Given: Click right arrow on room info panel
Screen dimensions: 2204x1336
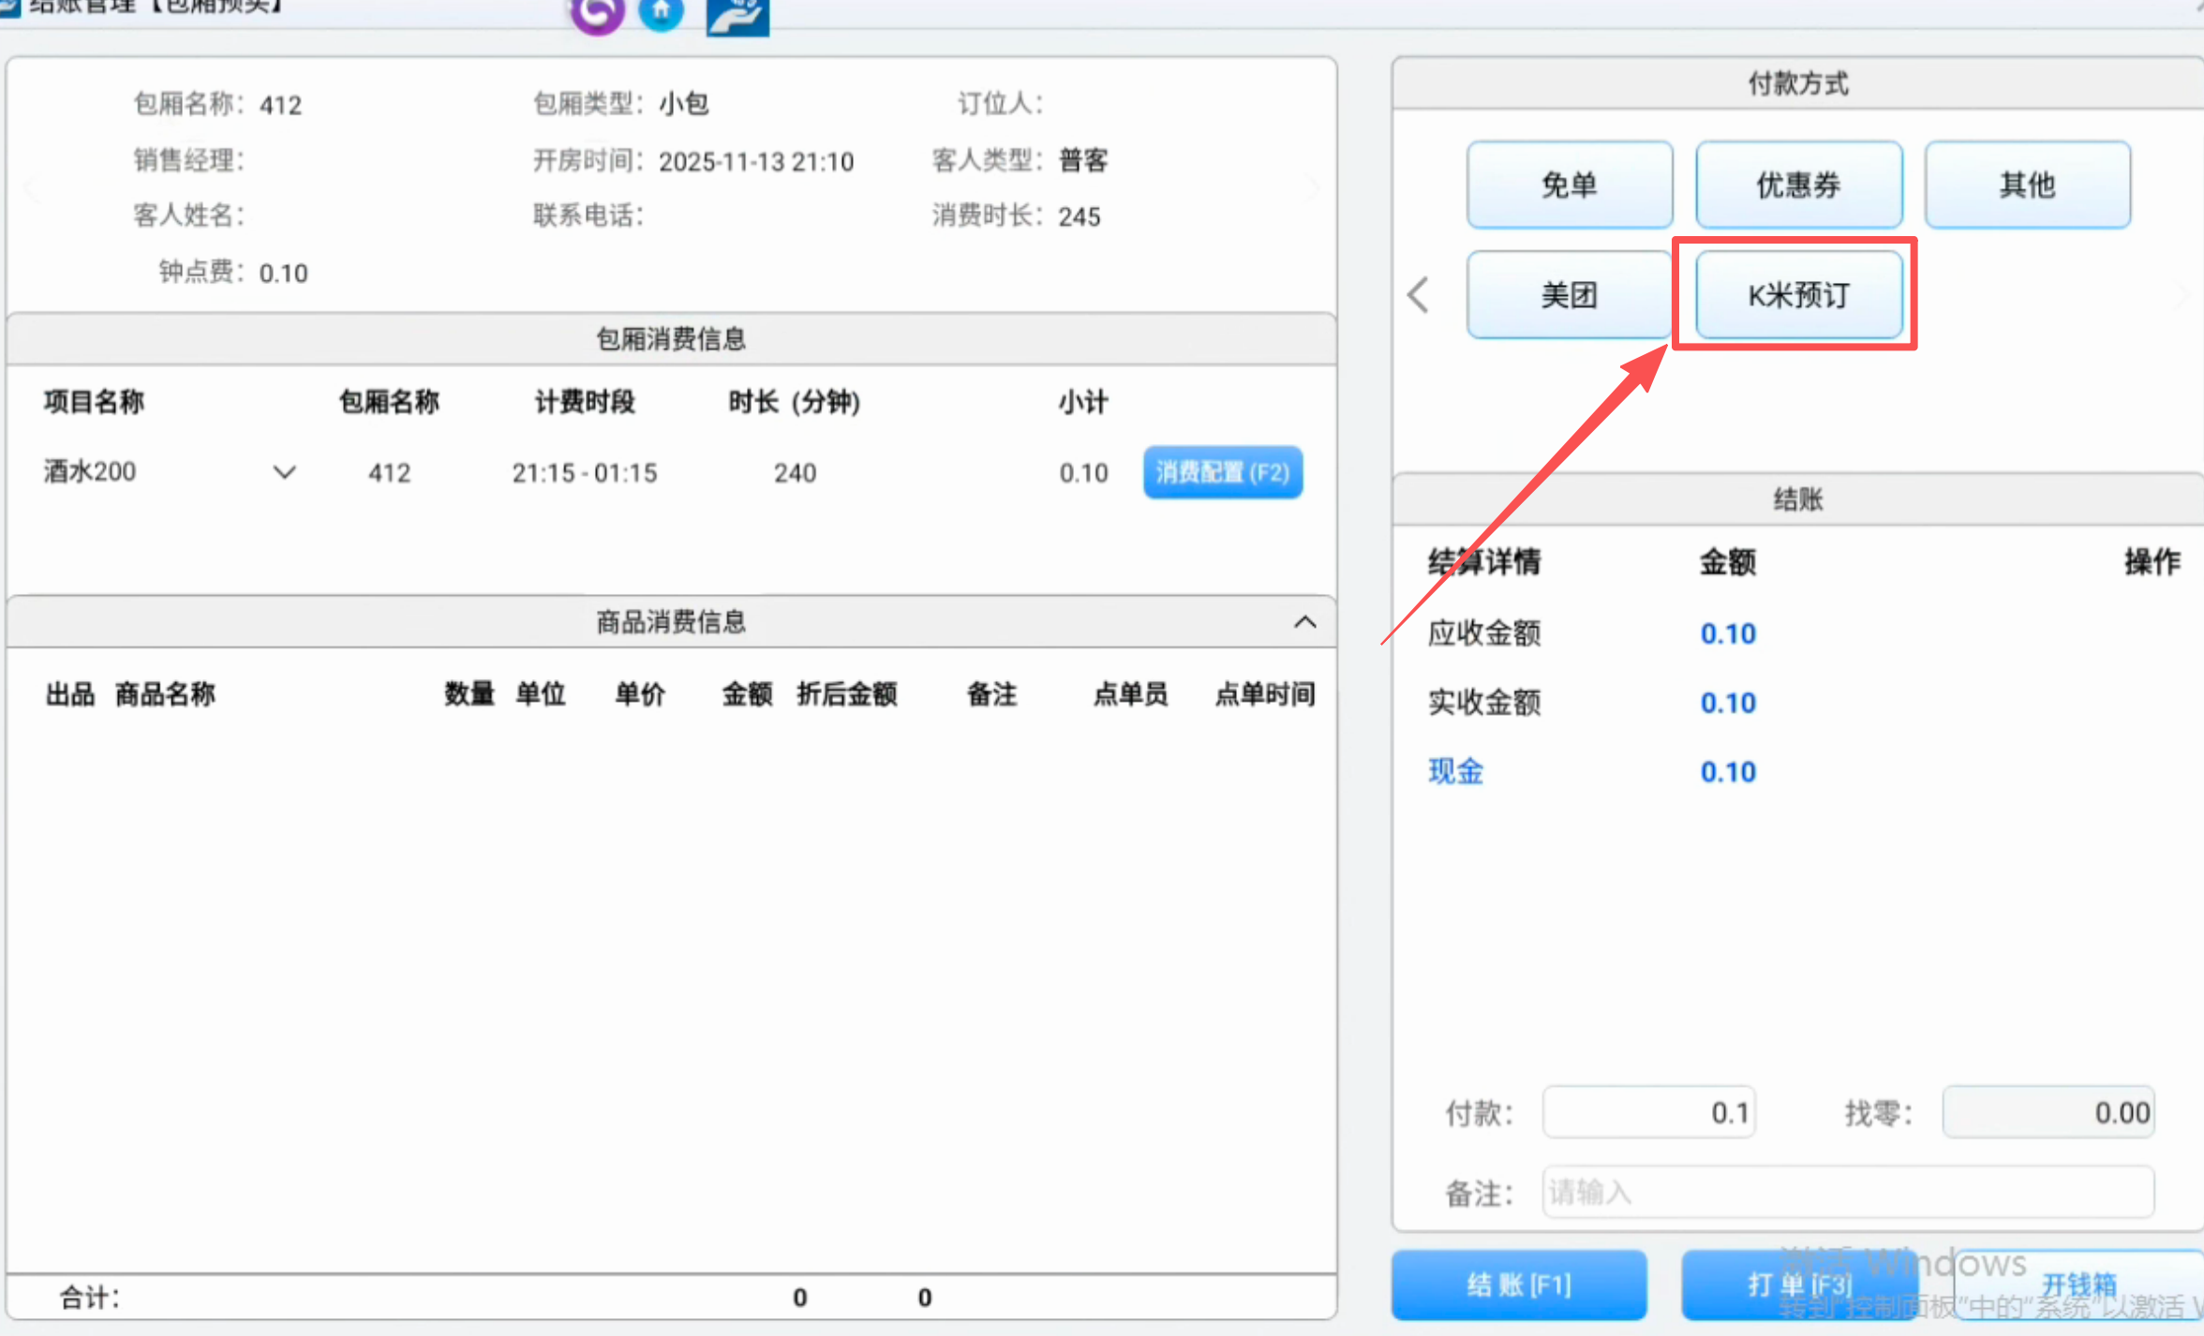Looking at the screenshot, I should 1312,186.
